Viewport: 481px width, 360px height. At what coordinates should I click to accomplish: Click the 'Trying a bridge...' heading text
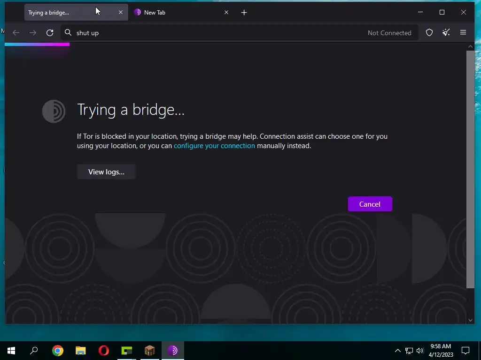pos(131,110)
